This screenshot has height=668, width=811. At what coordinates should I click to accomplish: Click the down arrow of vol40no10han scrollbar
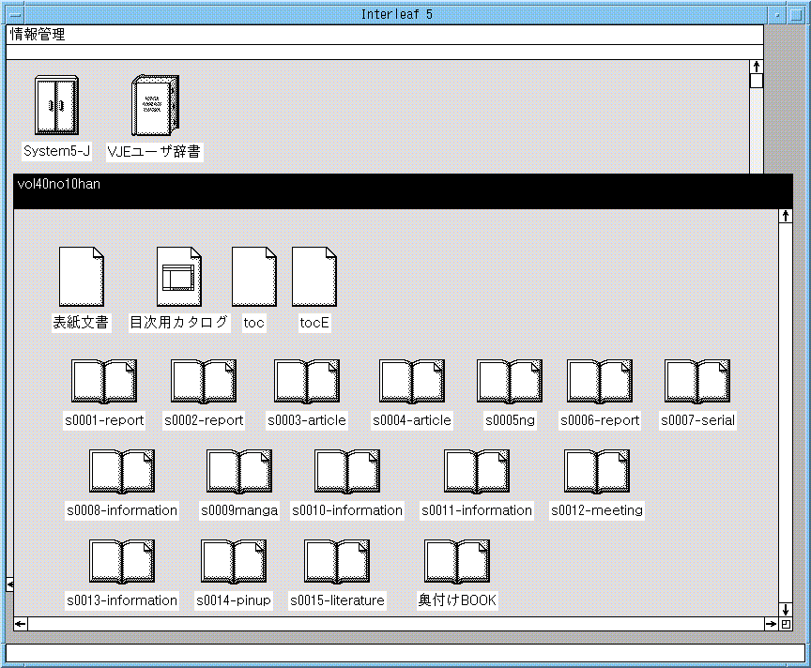(x=786, y=610)
